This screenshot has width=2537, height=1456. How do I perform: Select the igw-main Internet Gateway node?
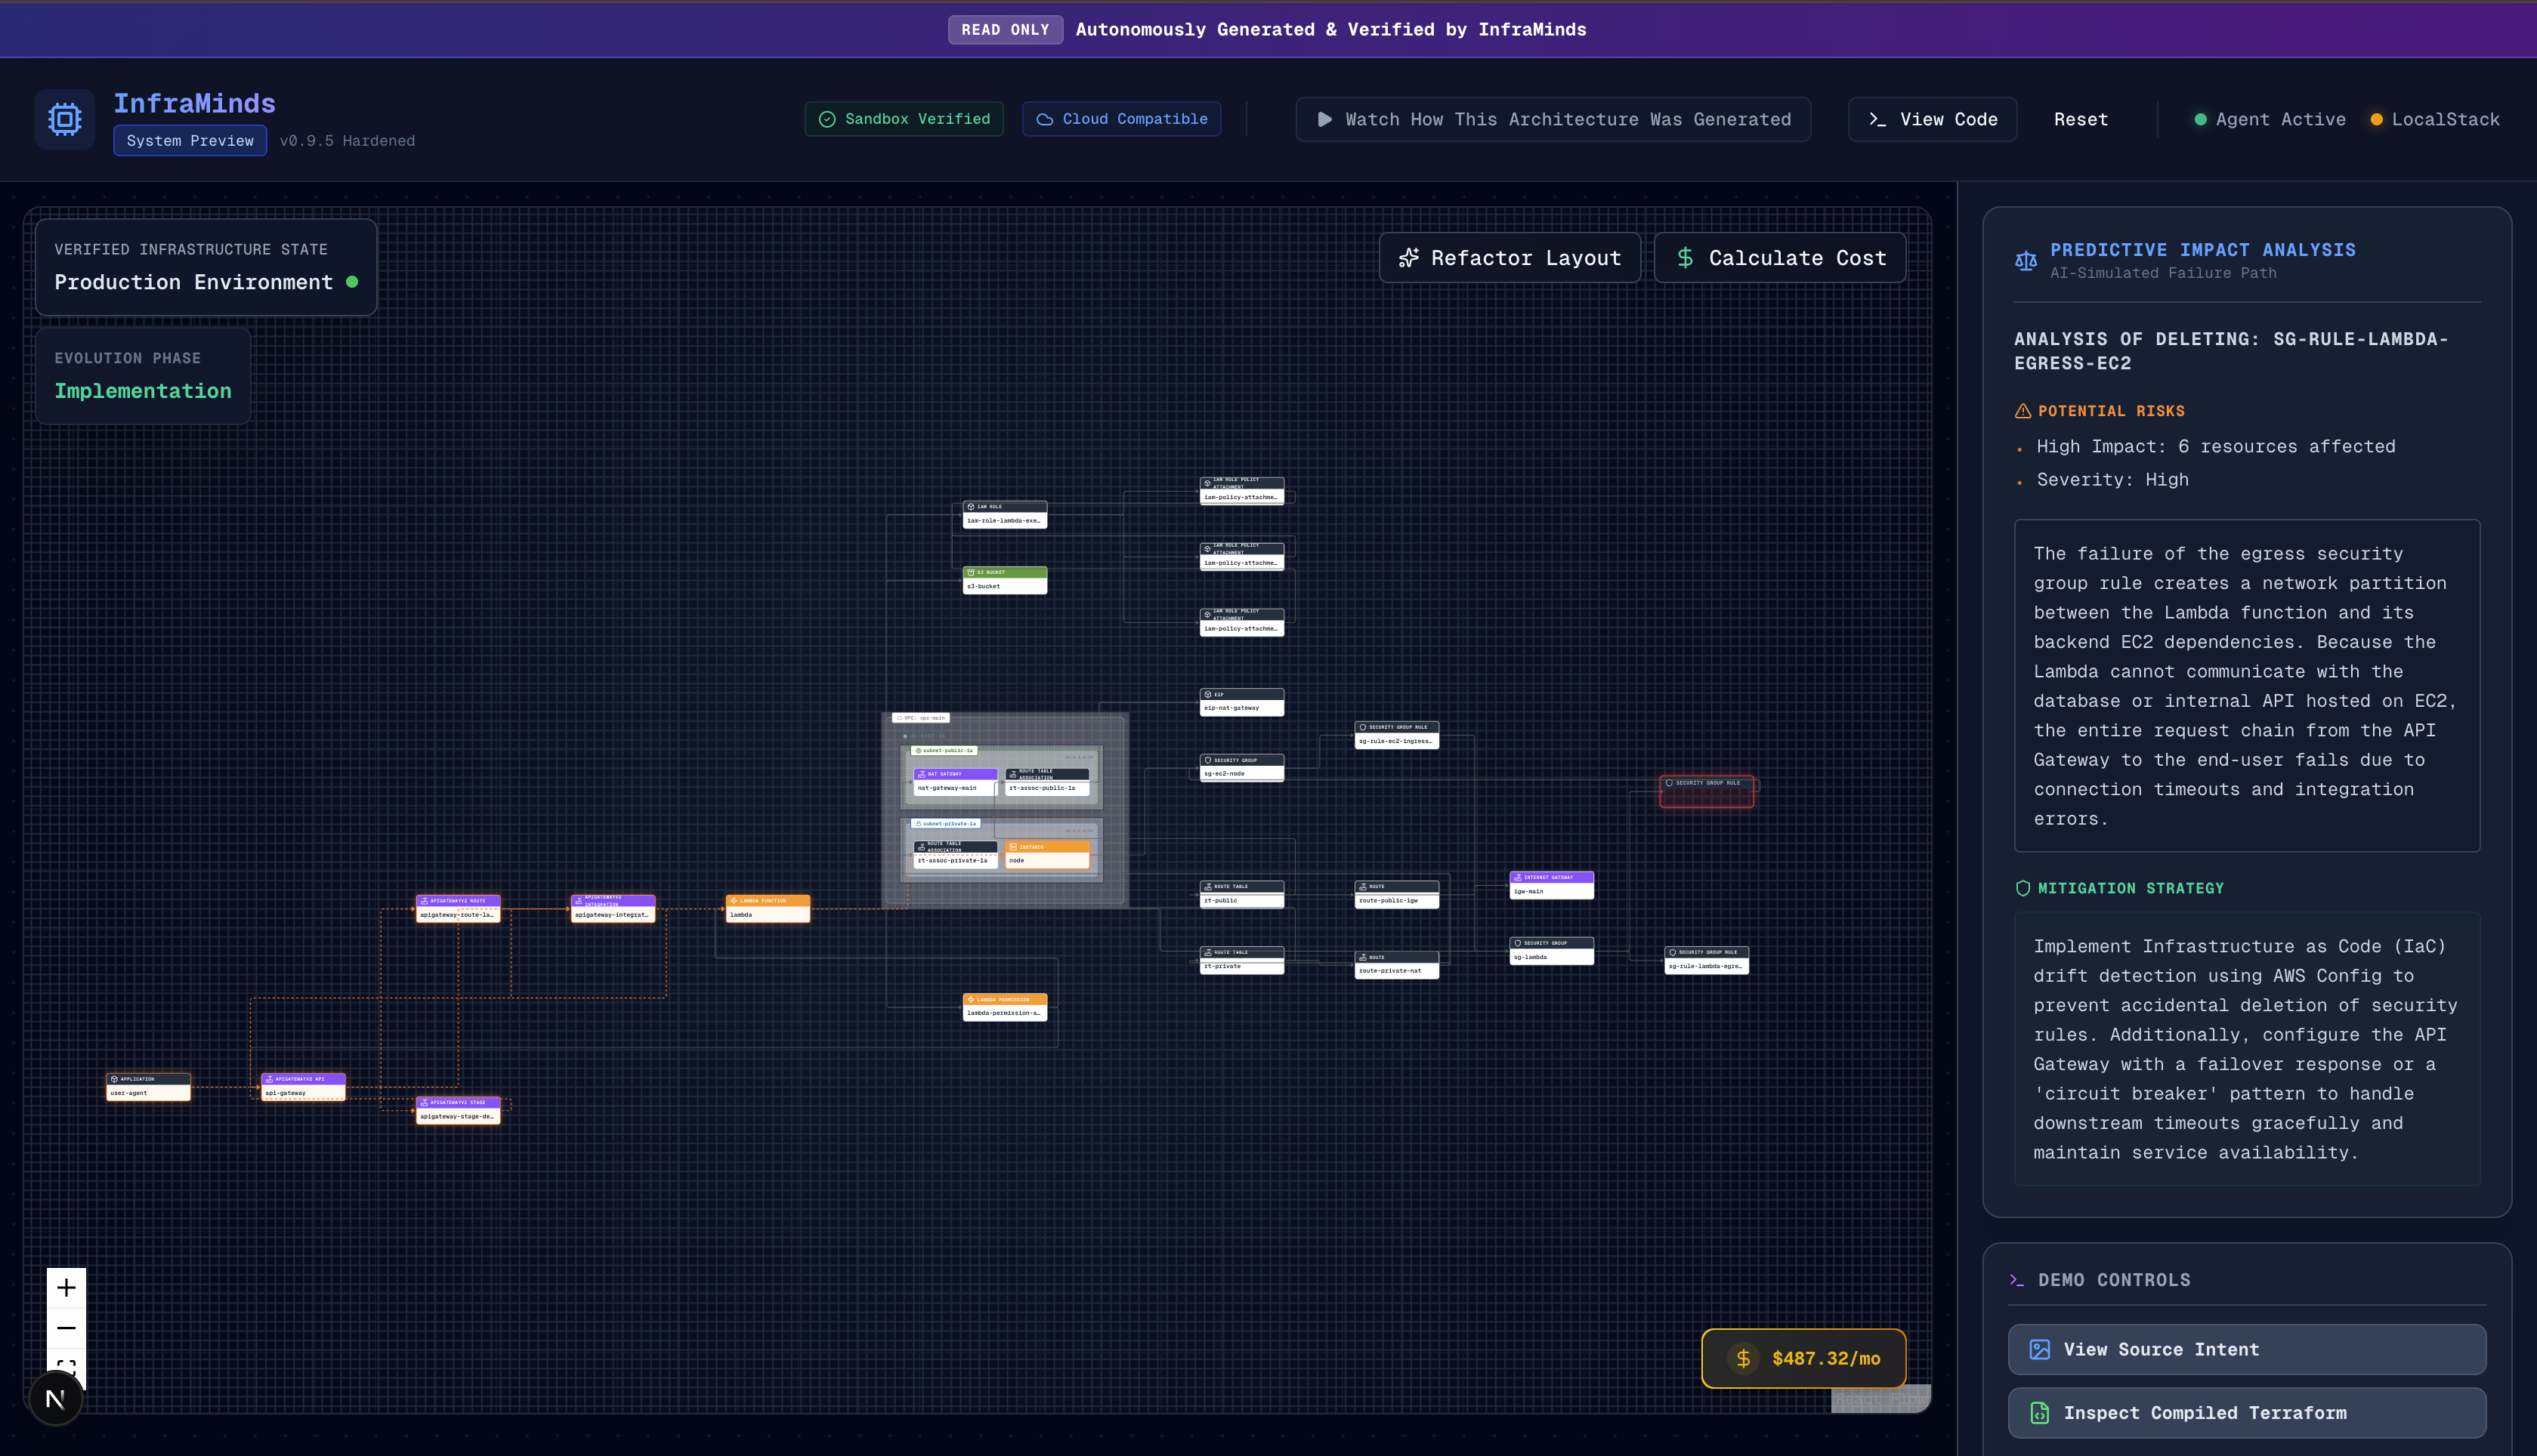tap(1550, 885)
